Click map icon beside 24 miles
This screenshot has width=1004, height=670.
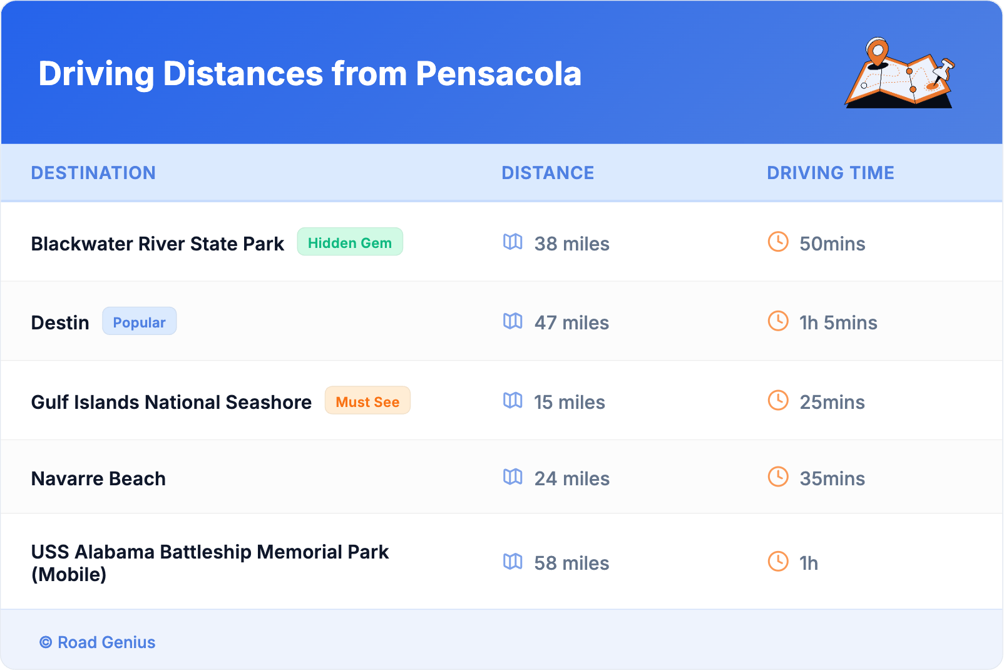pos(513,477)
